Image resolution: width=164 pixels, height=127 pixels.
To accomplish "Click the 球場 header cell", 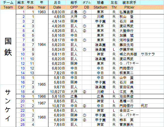I will tap(100, 3).
